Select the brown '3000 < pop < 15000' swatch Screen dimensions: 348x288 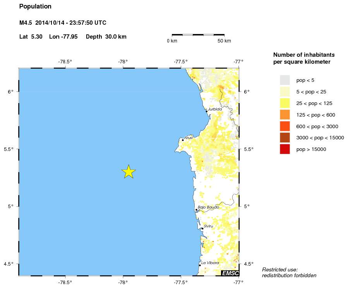click(285, 137)
